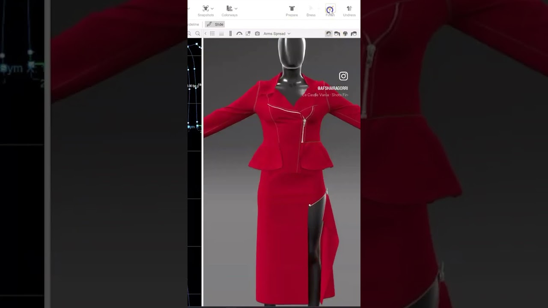Click the skirt slit zipper on the garment
Image resolution: width=548 pixels, height=308 pixels.
point(318,199)
